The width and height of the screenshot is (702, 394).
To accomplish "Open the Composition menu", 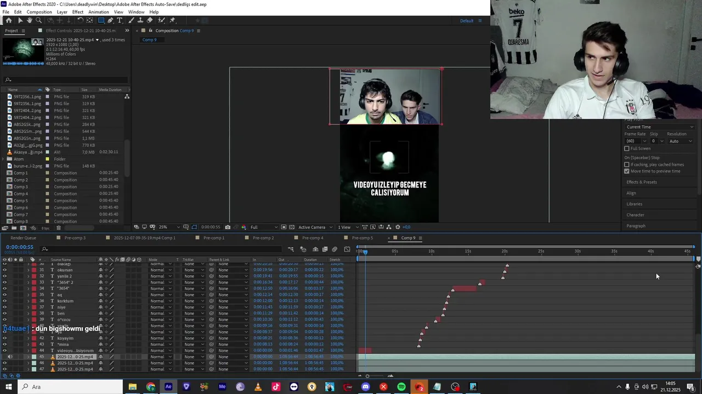I will tap(39, 12).
